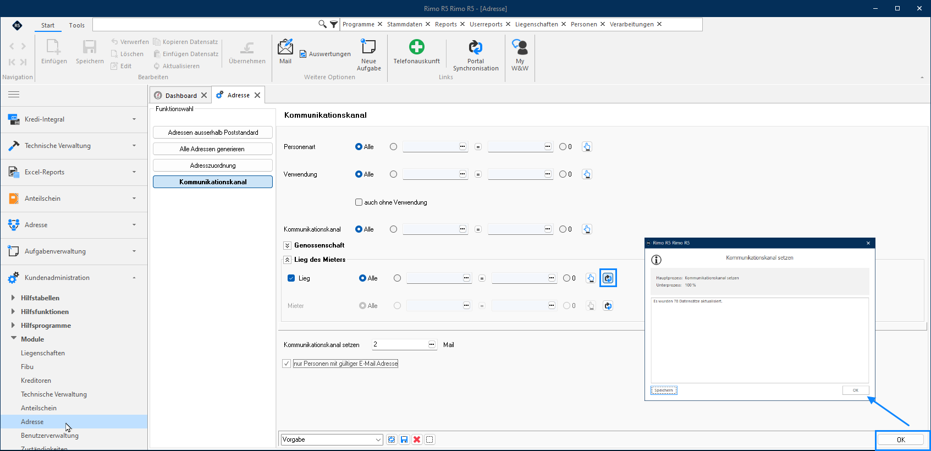
Task: Open the Vorgabe dropdown
Action: [x=332, y=439]
